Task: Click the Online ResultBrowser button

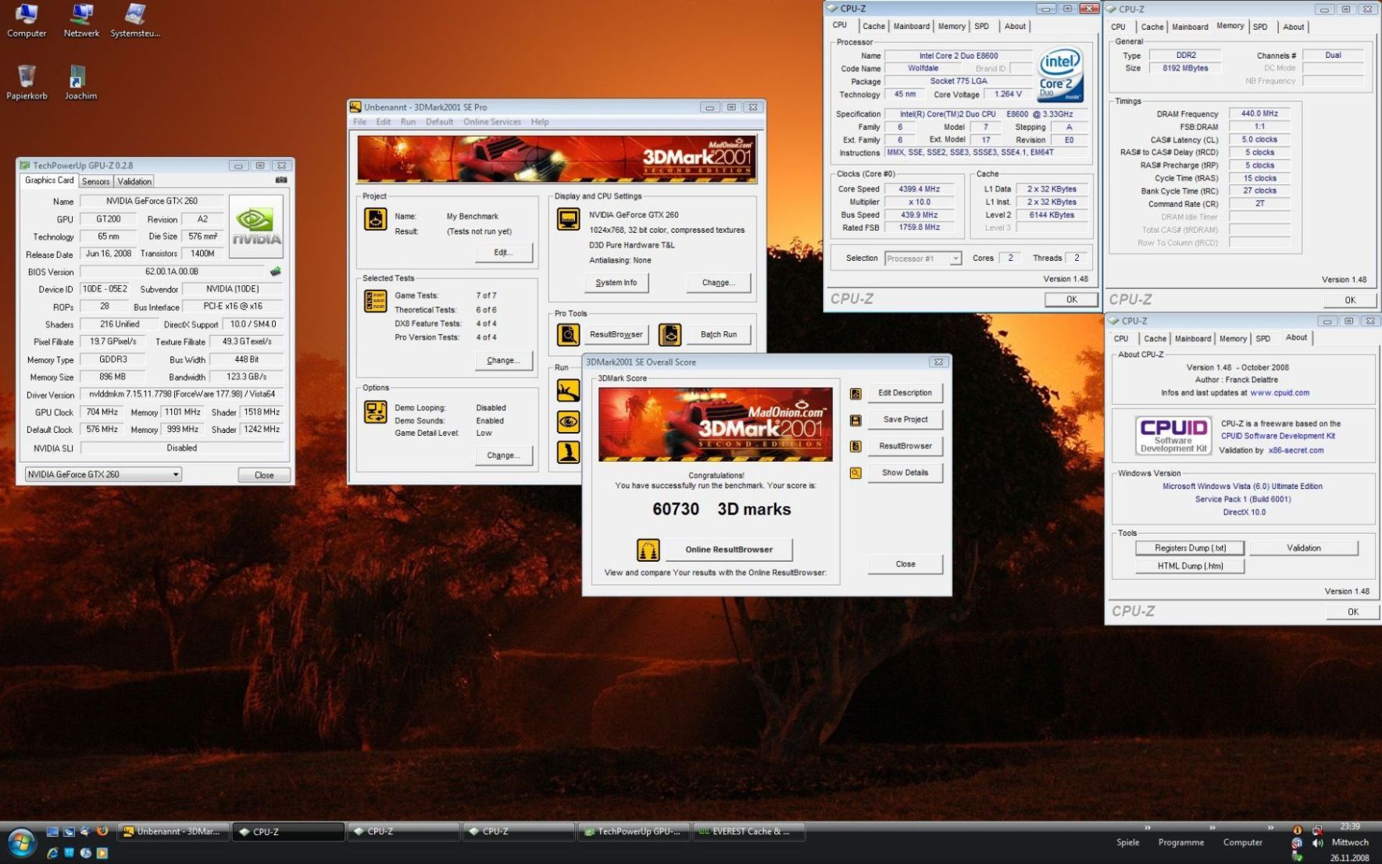Action: pyautogui.click(x=729, y=550)
